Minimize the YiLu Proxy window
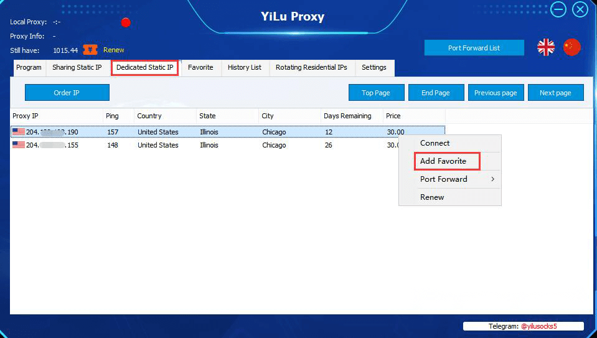Image resolution: width=597 pixels, height=338 pixels. coord(558,9)
